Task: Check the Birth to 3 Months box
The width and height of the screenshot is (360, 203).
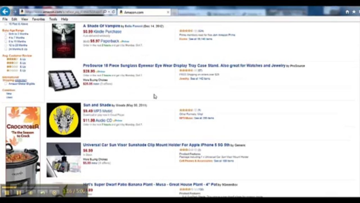Action: [6, 34]
